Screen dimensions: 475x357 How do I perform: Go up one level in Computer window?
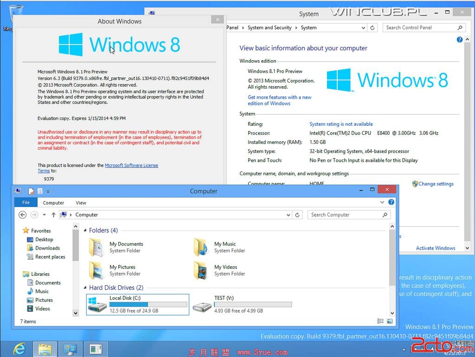(x=53, y=215)
